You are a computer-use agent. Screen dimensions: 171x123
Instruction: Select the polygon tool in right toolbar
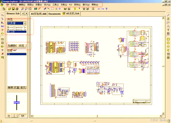[168, 19]
